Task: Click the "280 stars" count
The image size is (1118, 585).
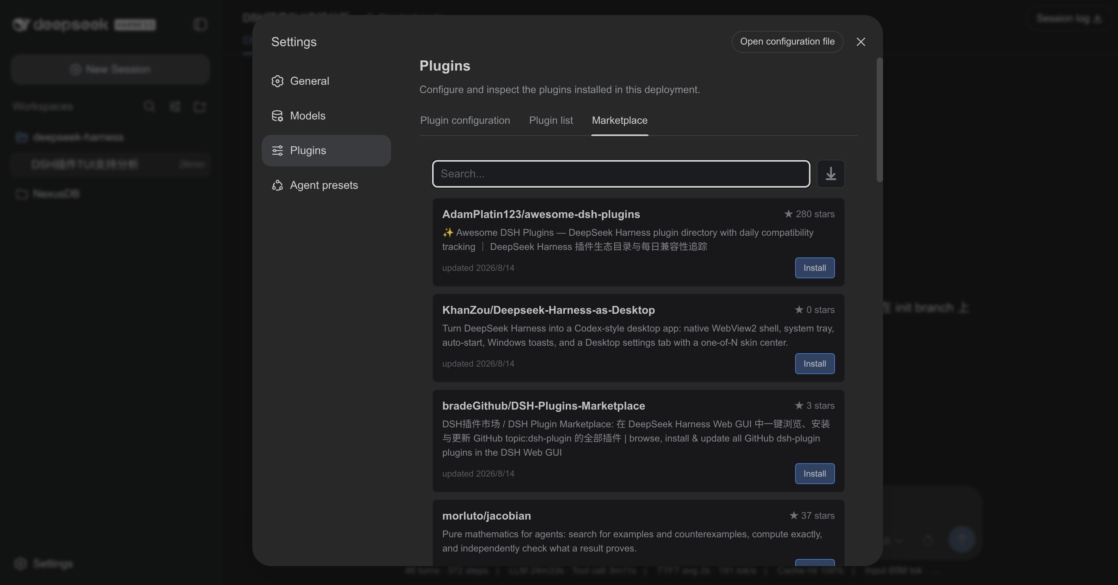Action: pyautogui.click(x=814, y=214)
